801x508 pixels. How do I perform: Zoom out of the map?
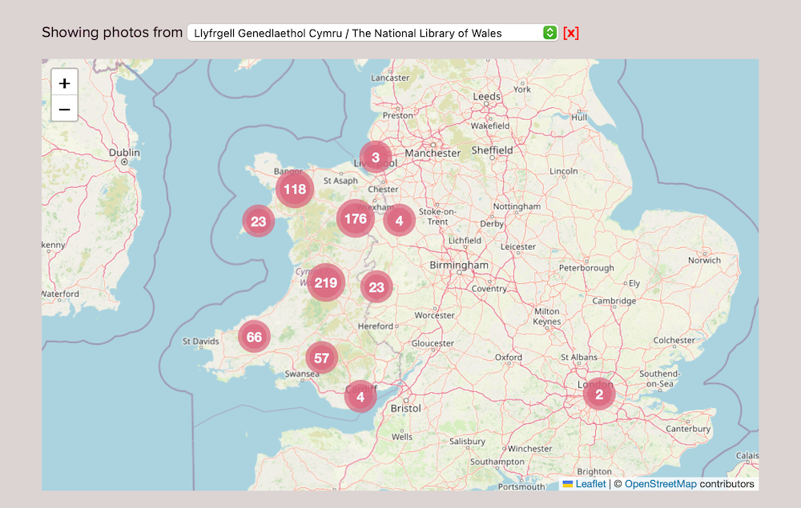(65, 109)
